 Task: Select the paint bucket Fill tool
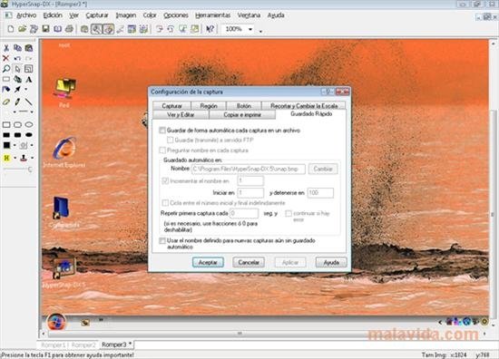click(17, 79)
